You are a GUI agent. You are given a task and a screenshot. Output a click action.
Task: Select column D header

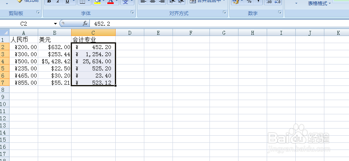[130, 33]
